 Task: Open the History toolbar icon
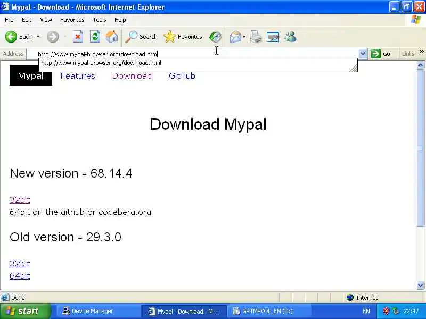pos(215,37)
